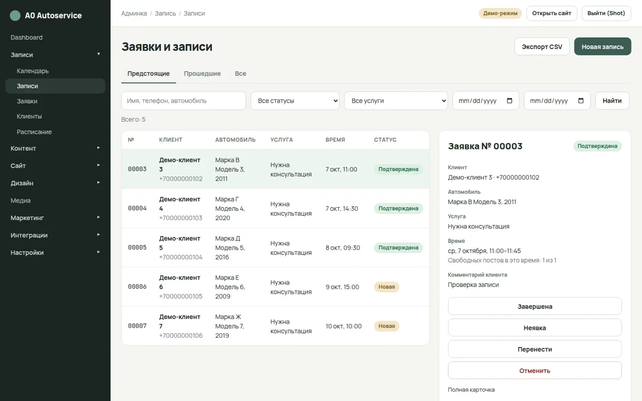Go to Клиенты in the sidebar
642x401 pixels.
(55, 116)
